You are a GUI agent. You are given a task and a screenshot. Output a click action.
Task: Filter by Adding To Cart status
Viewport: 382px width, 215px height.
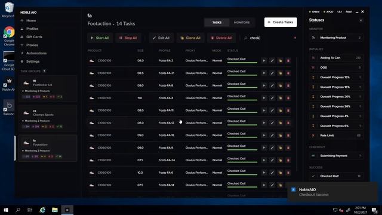coord(337,58)
